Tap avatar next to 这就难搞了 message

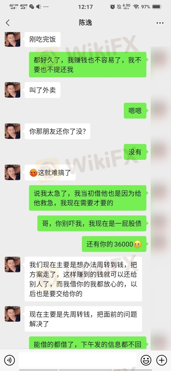13,172
